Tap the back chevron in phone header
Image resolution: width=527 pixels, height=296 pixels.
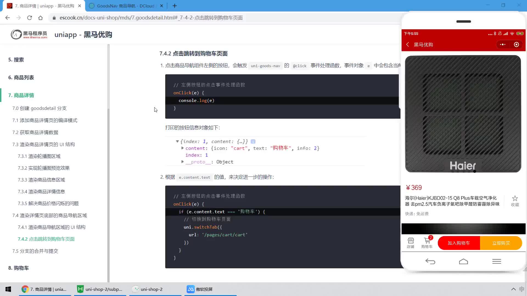[408, 44]
